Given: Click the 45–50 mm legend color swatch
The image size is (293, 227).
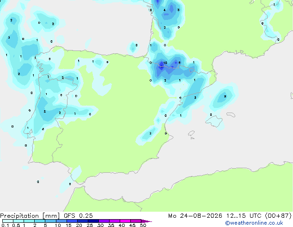Looking at the screenshot, I should (136, 221).
